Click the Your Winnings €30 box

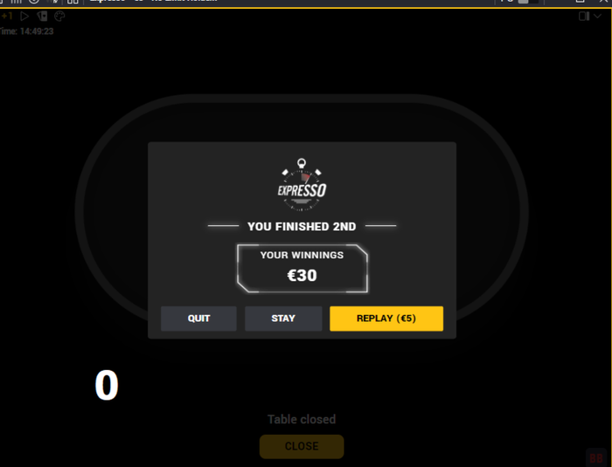click(x=303, y=268)
